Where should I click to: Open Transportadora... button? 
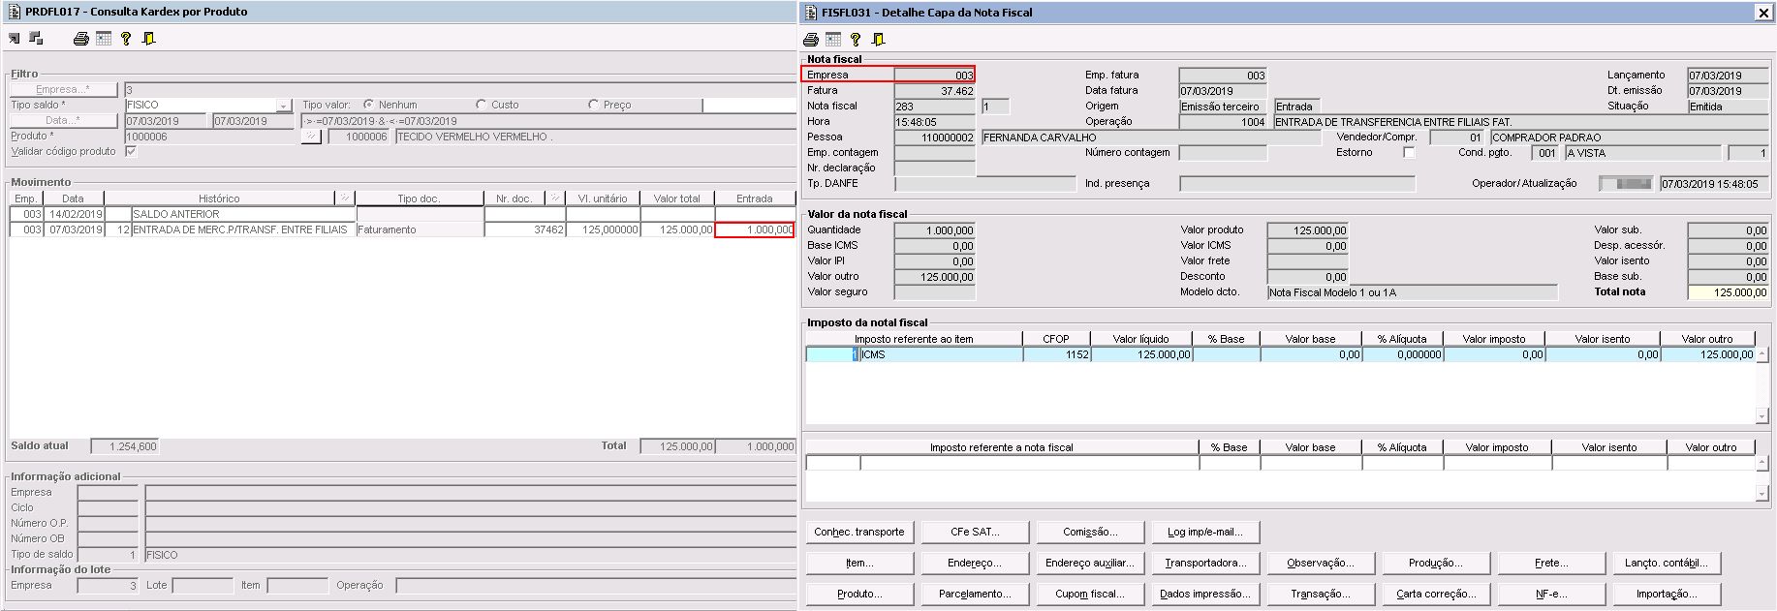[x=1205, y=563]
